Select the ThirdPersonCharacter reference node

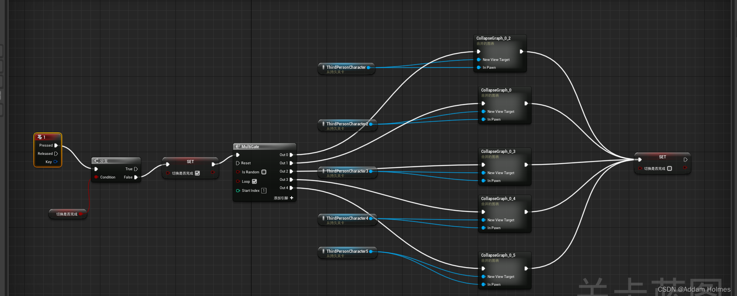[x=346, y=69]
